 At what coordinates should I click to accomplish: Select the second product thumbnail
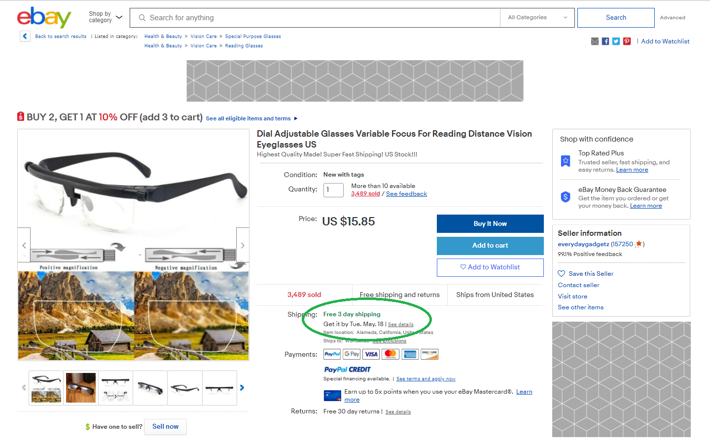81,388
